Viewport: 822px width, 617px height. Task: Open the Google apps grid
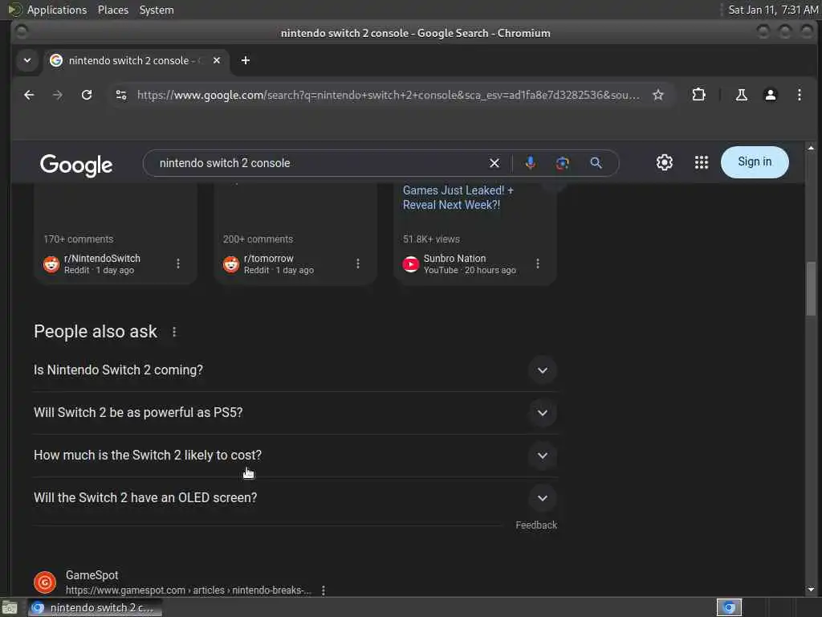(x=702, y=162)
